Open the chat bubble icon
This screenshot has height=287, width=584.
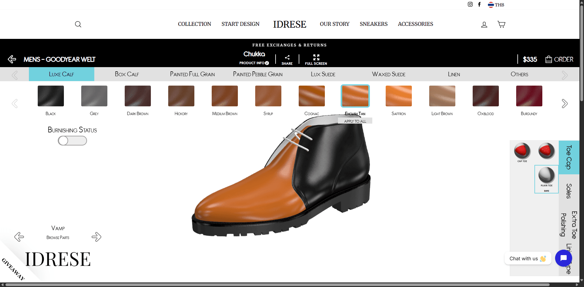tap(563, 258)
